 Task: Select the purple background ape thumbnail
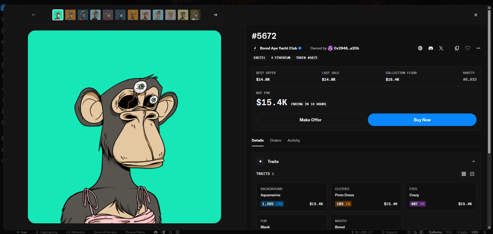[x=108, y=15]
